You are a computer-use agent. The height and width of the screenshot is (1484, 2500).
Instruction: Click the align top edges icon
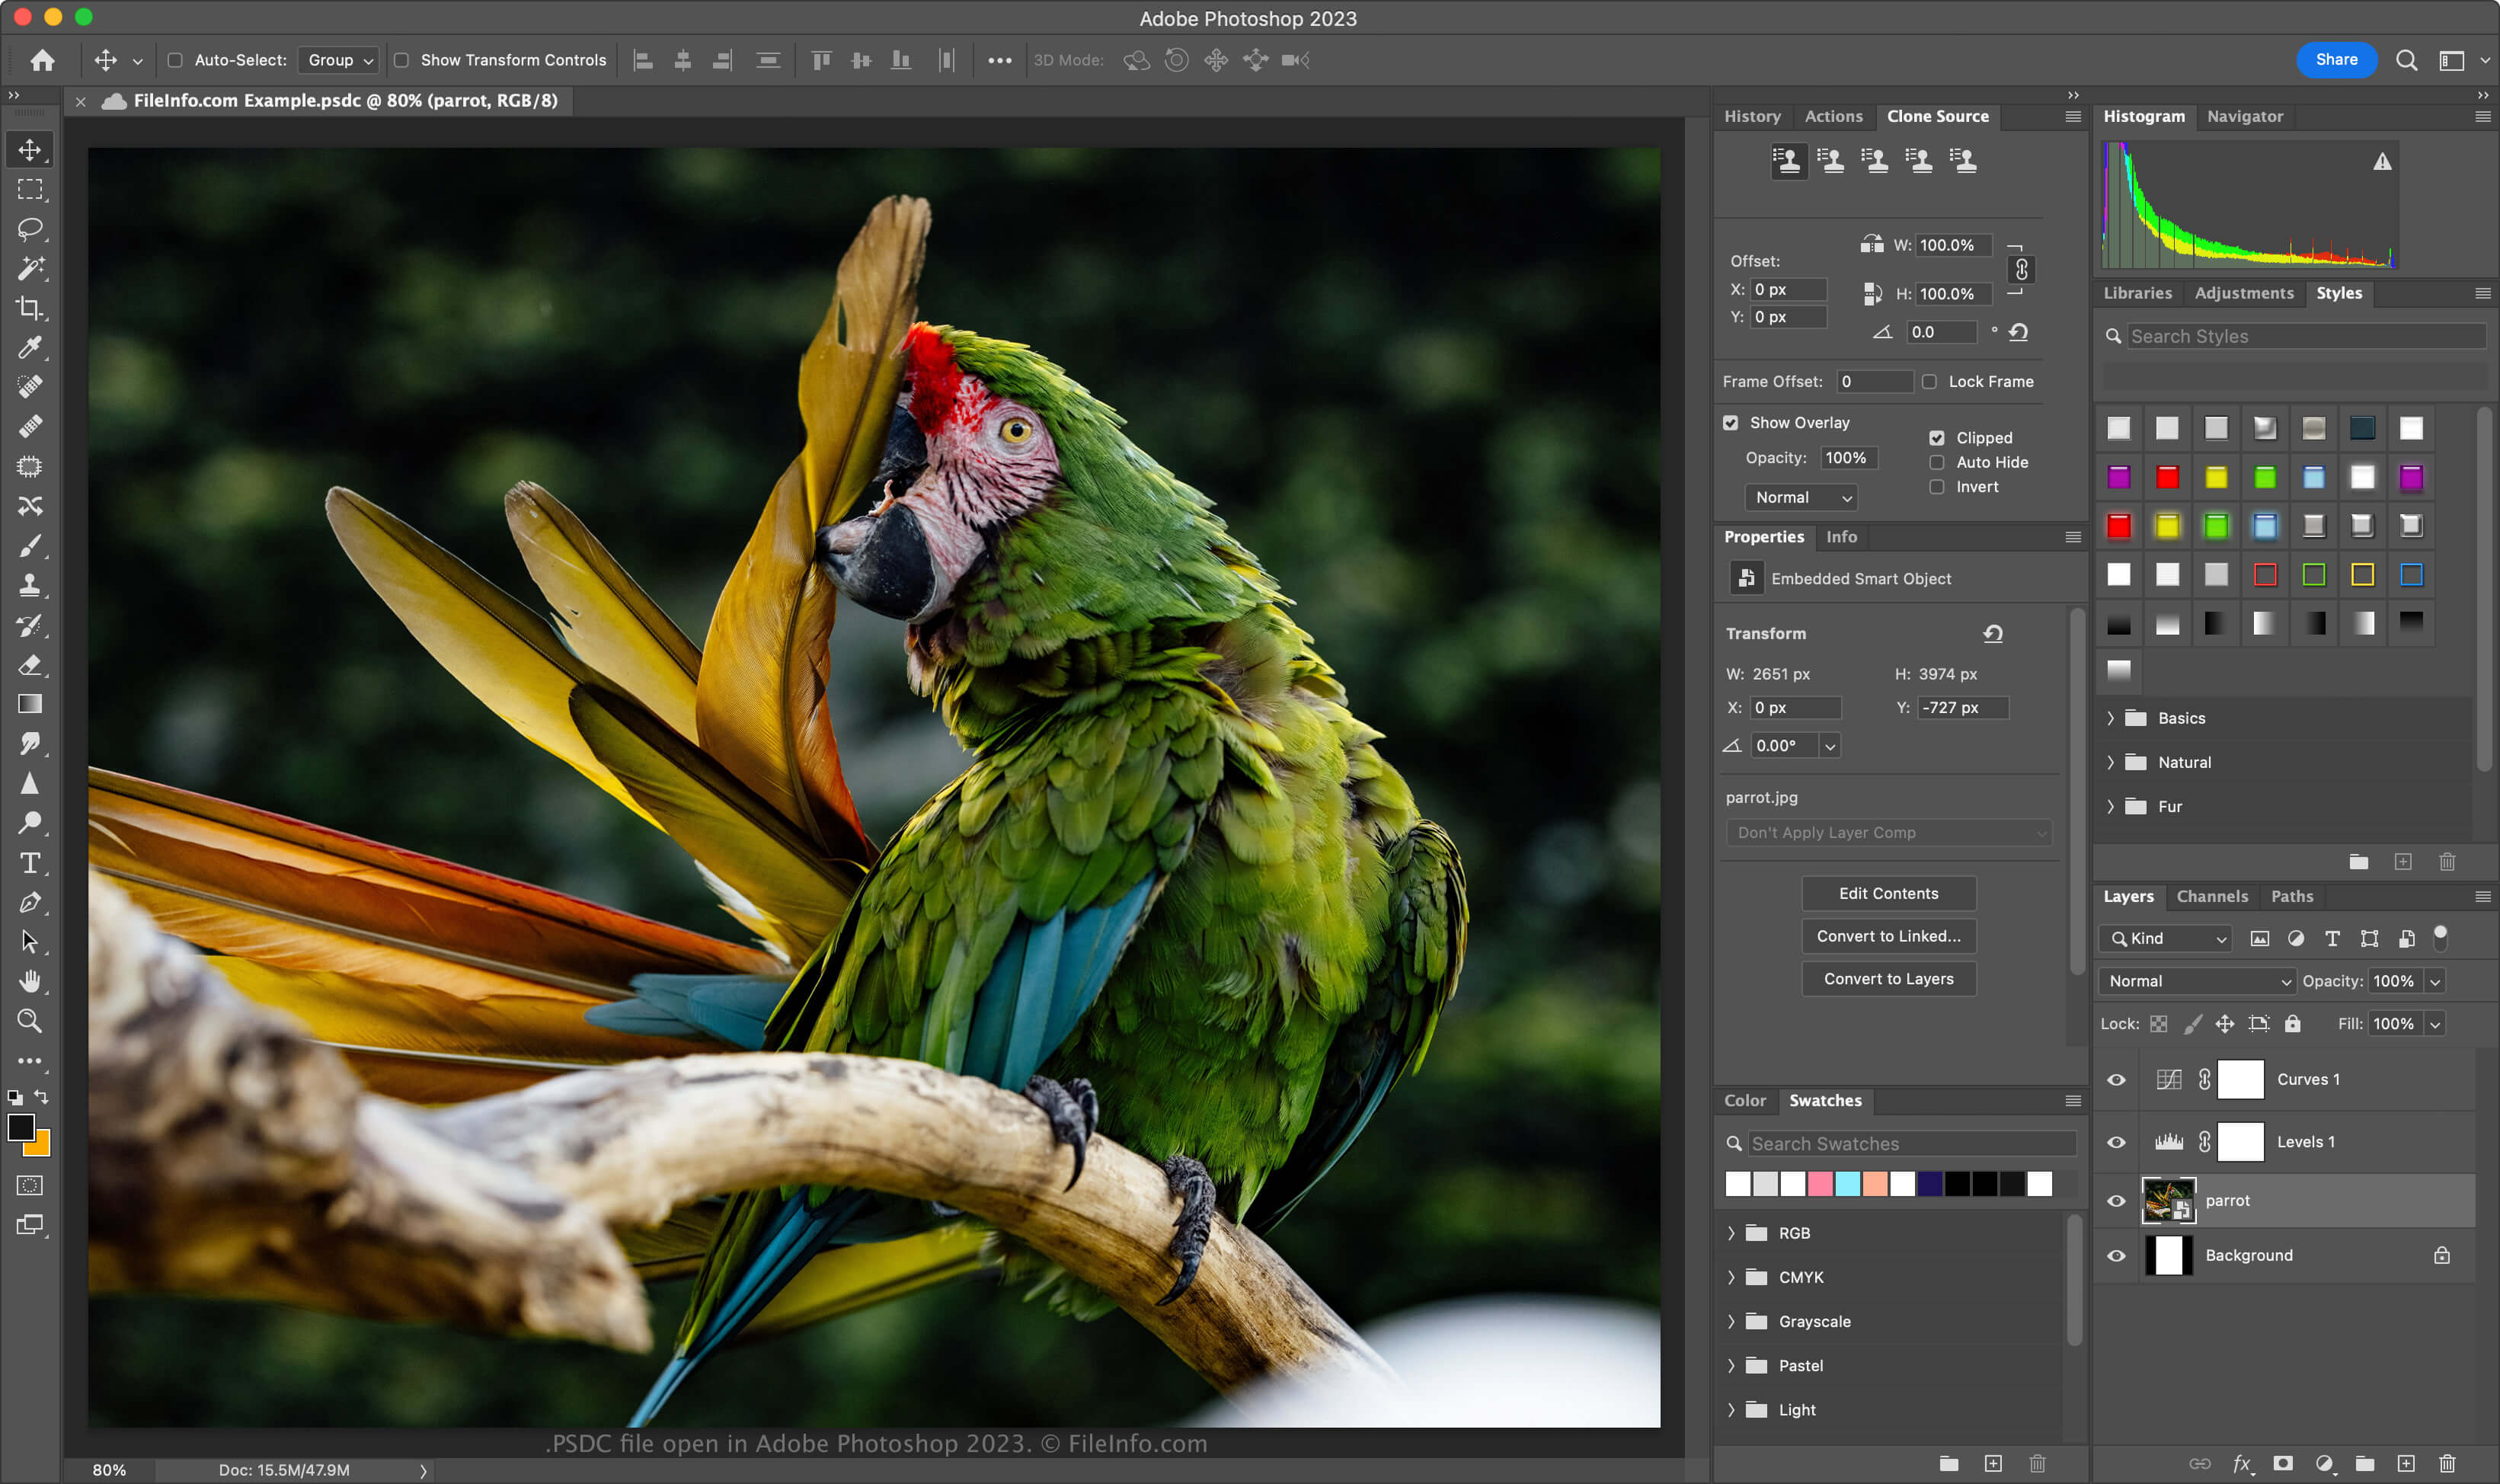[822, 60]
